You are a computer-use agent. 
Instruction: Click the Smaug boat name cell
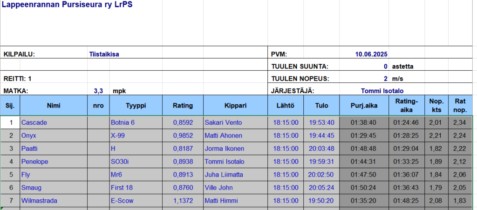point(31,188)
